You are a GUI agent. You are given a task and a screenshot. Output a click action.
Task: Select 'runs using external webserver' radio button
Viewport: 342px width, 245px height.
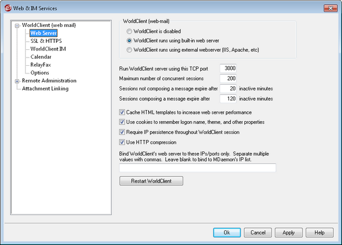click(x=130, y=50)
